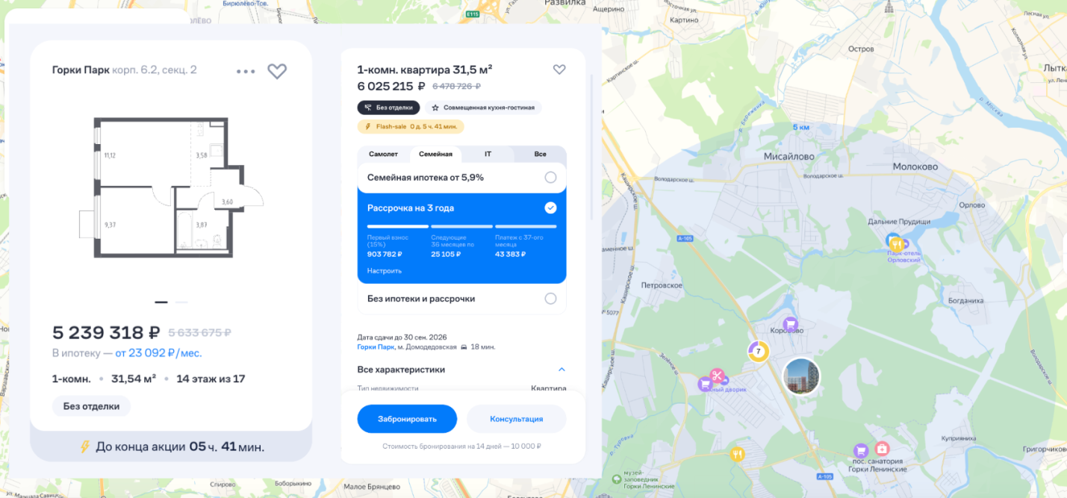
Task: Switch to the IT tab
Action: point(488,154)
